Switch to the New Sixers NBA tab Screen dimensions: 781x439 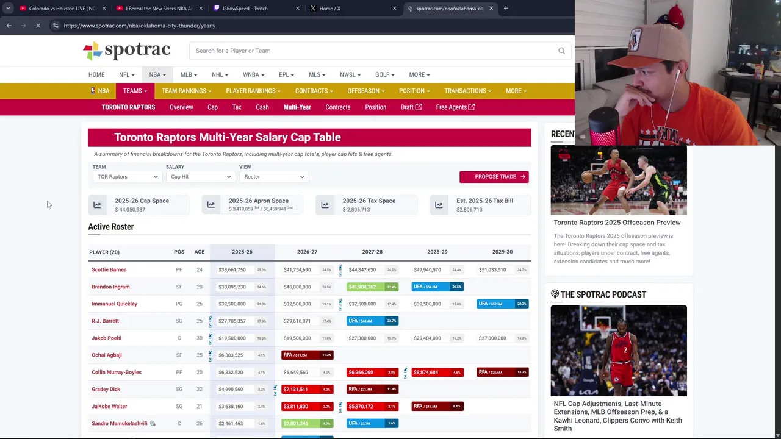tap(159, 9)
